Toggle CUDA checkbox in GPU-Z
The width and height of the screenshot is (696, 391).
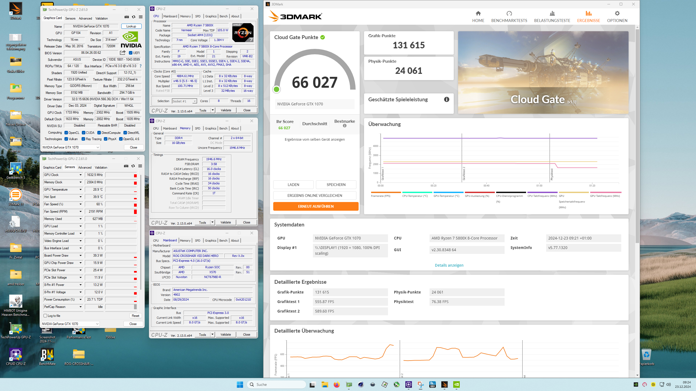pos(83,133)
